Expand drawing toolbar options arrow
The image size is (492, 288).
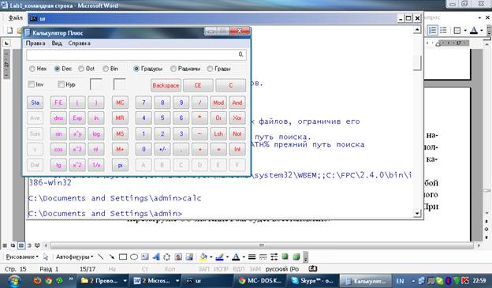306,257
